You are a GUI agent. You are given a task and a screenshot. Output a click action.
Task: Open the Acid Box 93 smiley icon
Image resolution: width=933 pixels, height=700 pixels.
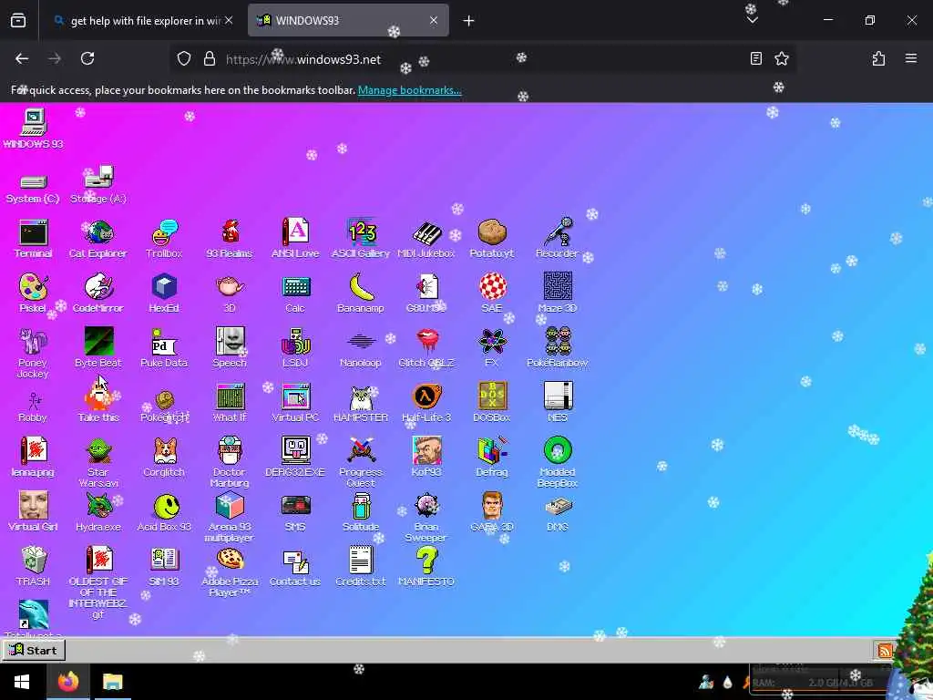tap(164, 512)
